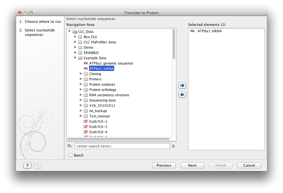The height and width of the screenshot is (193, 283).
Task: Click the search term input field
Action: click(x=122, y=146)
